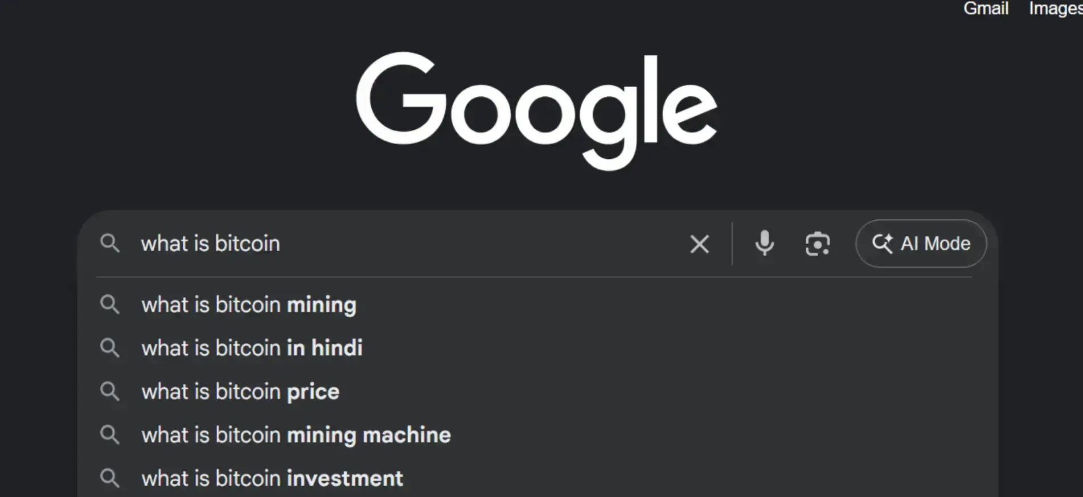The image size is (1083, 497).
Task: Click magnifier beside "what is bitcoin price"
Action: 110,391
